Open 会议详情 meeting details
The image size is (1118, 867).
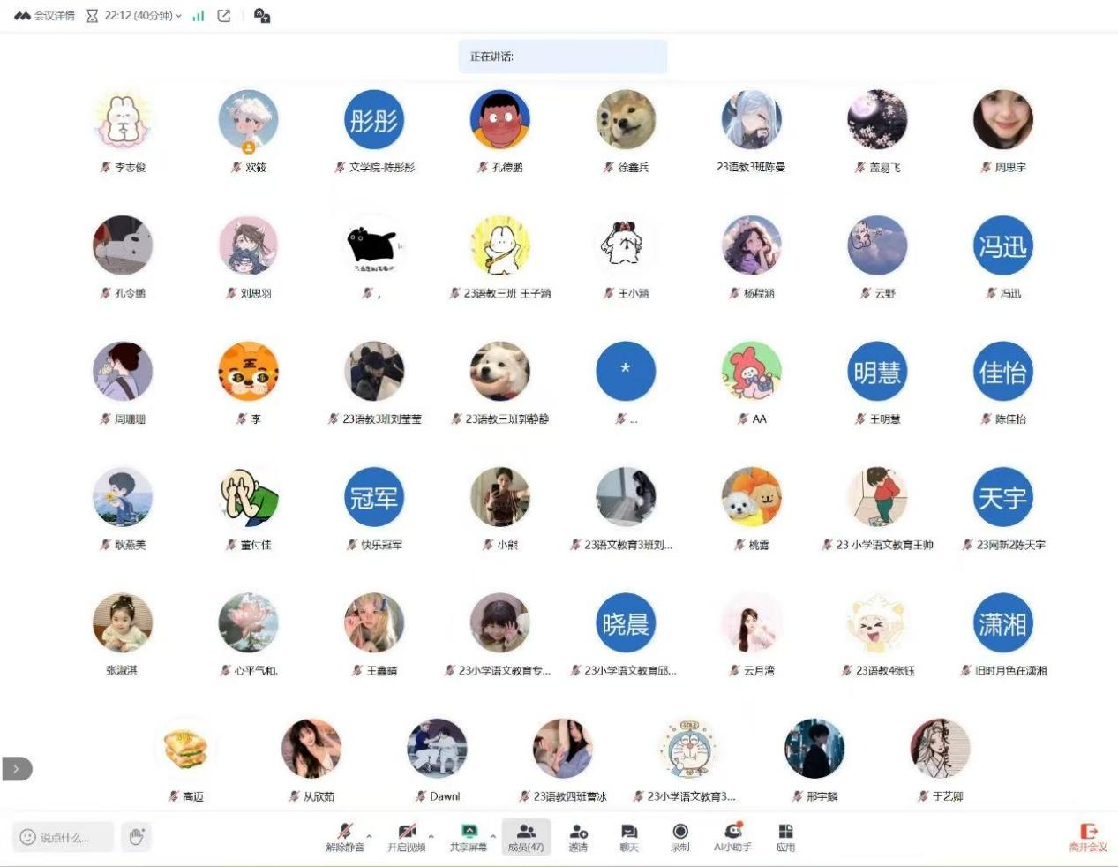[45, 16]
